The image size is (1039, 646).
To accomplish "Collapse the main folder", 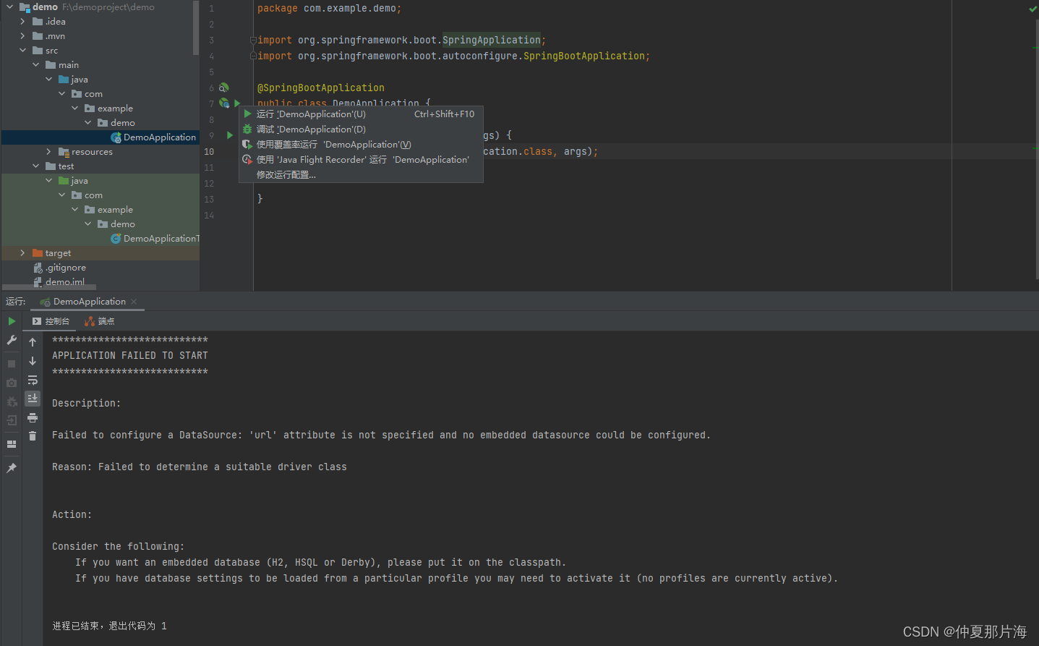I will [35, 65].
